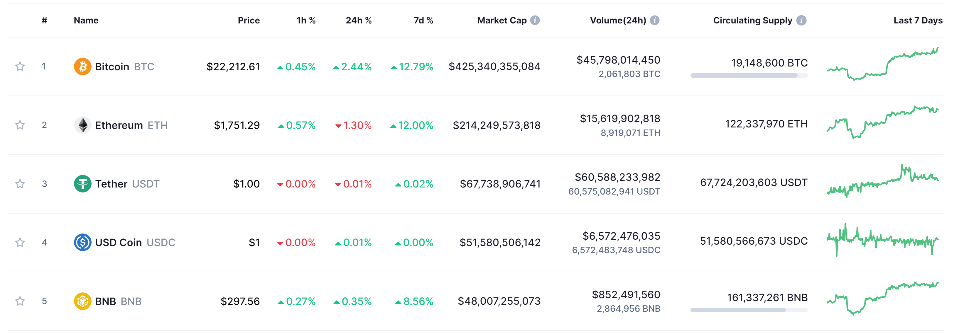The width and height of the screenshot is (954, 334).
Task: Toggle the Ethereum watchlist star
Action: [x=20, y=125]
